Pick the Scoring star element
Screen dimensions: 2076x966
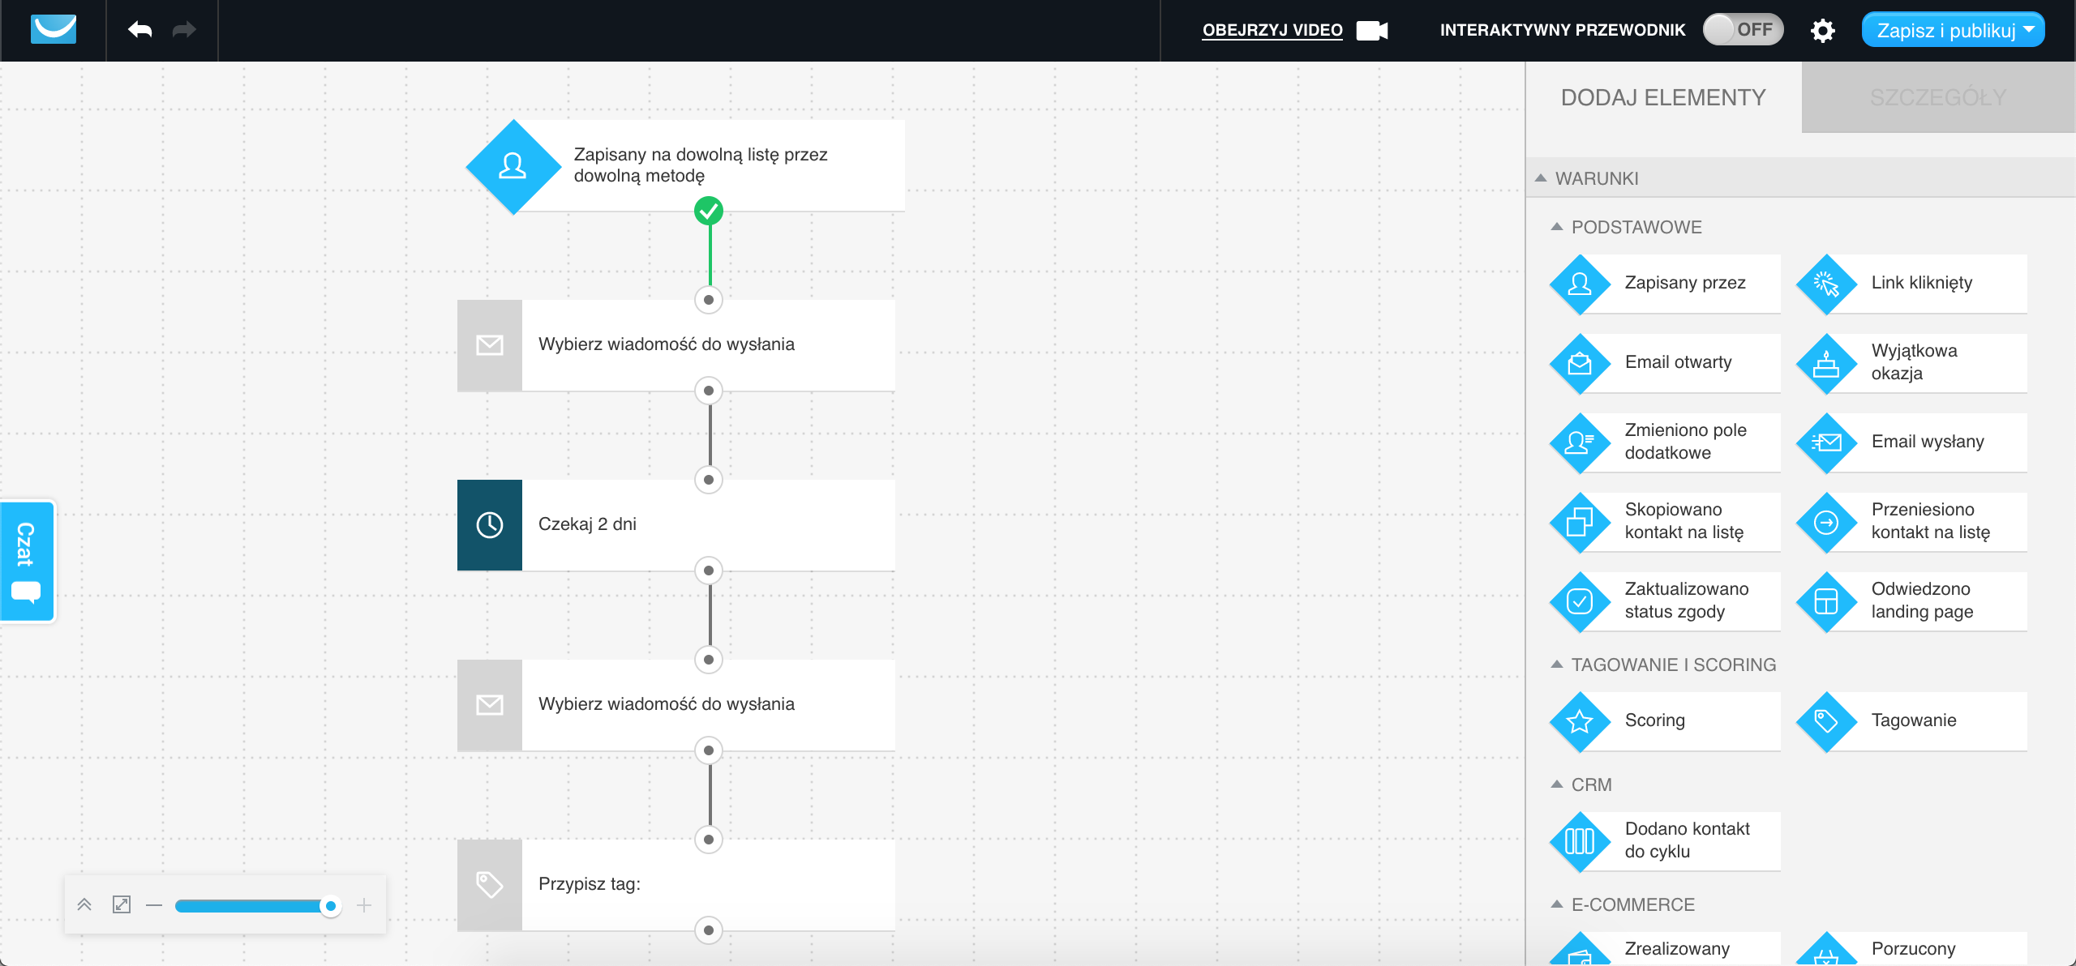point(1580,721)
